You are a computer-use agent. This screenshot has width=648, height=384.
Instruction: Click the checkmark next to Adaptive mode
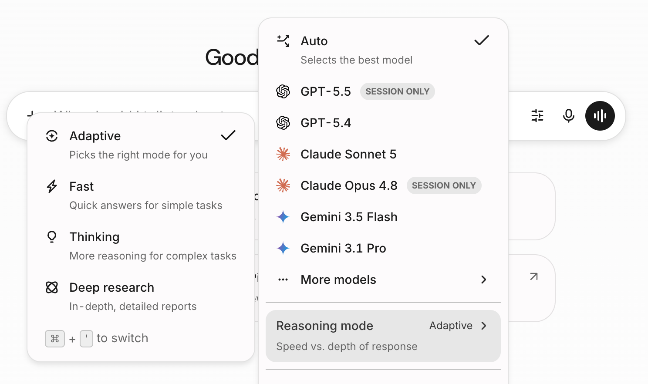[x=228, y=135]
